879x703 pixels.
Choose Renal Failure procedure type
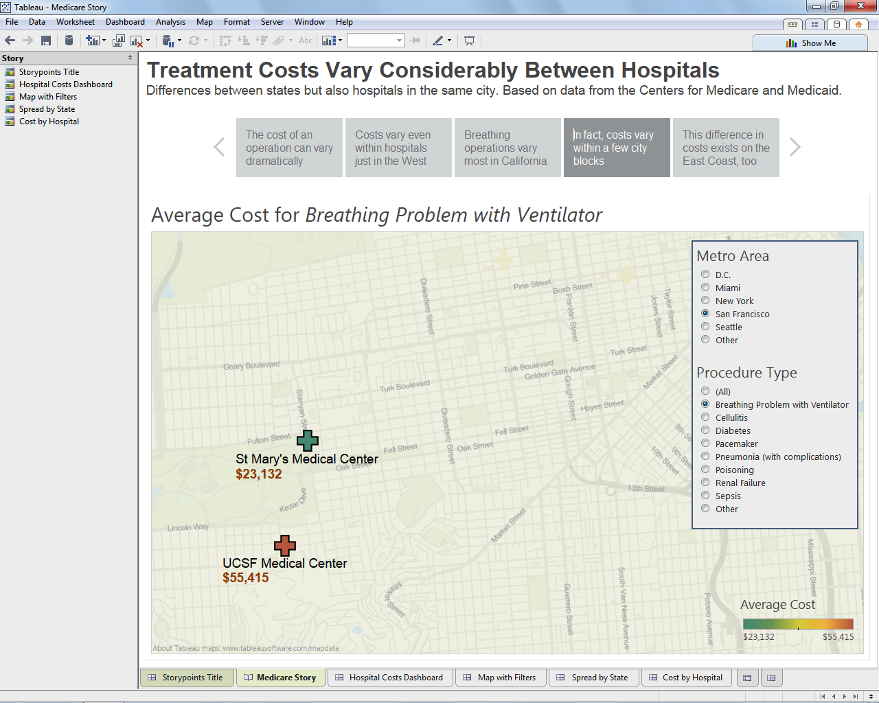(x=705, y=483)
